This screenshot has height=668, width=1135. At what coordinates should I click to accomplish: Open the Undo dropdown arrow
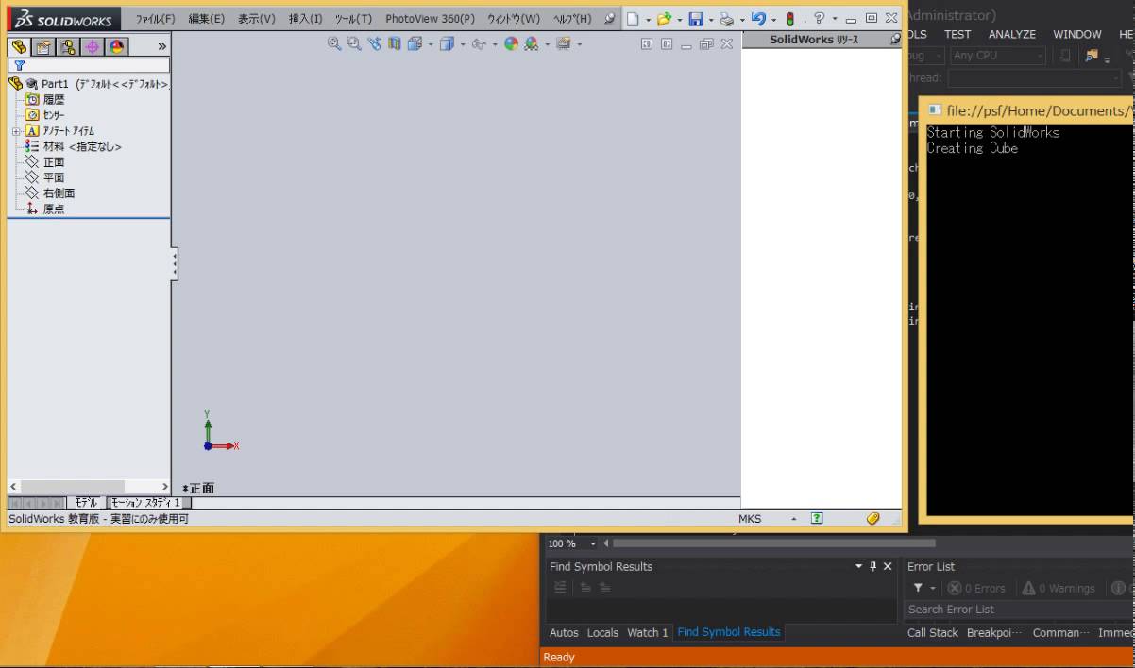[773, 20]
